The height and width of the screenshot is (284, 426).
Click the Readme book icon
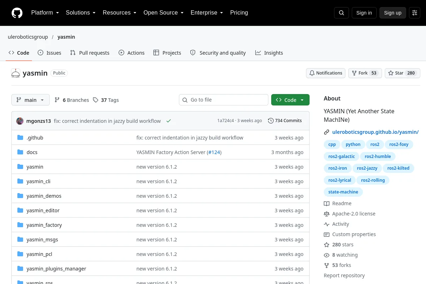coord(327,203)
